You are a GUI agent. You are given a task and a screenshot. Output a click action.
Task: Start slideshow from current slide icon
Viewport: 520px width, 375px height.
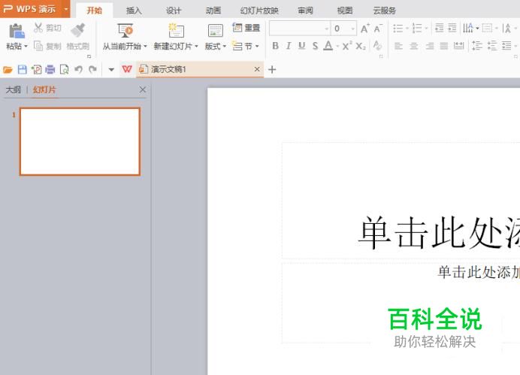(x=125, y=30)
